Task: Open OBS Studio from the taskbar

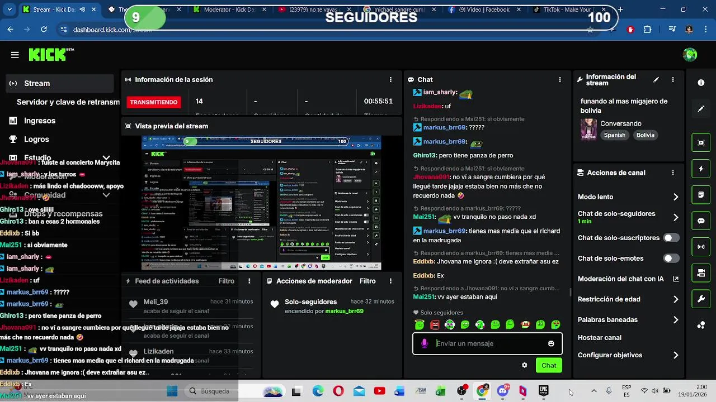Action: (x=461, y=391)
